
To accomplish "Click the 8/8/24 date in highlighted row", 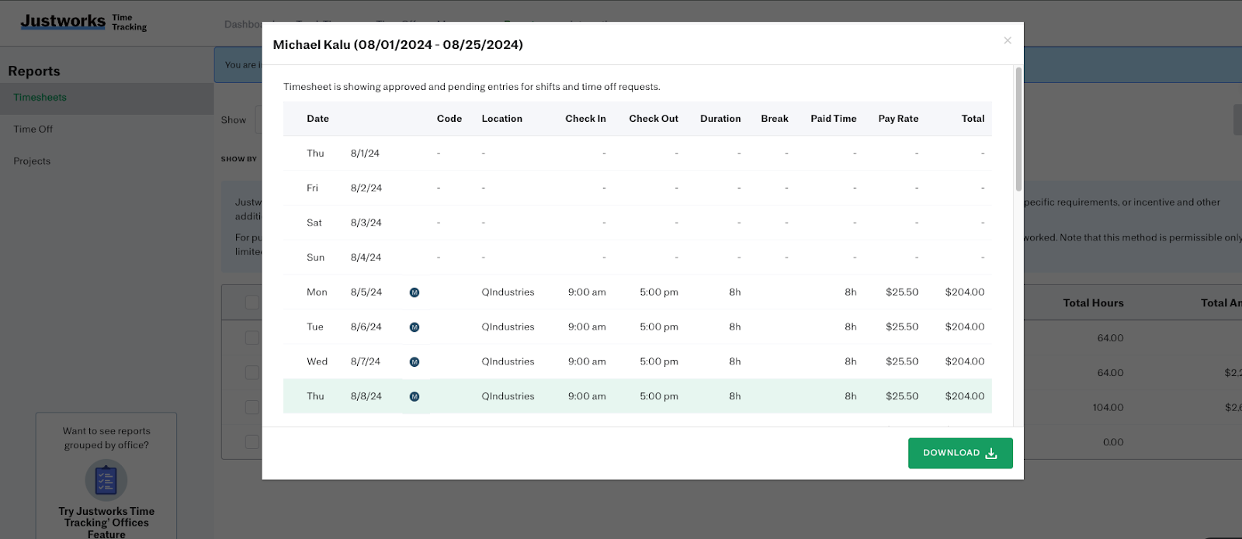I will [x=366, y=396].
